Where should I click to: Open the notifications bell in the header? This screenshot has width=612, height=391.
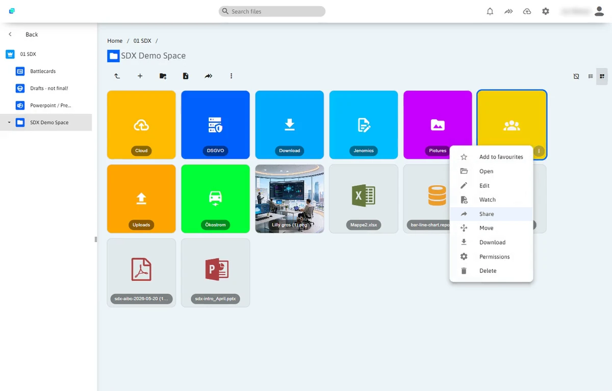(x=490, y=11)
